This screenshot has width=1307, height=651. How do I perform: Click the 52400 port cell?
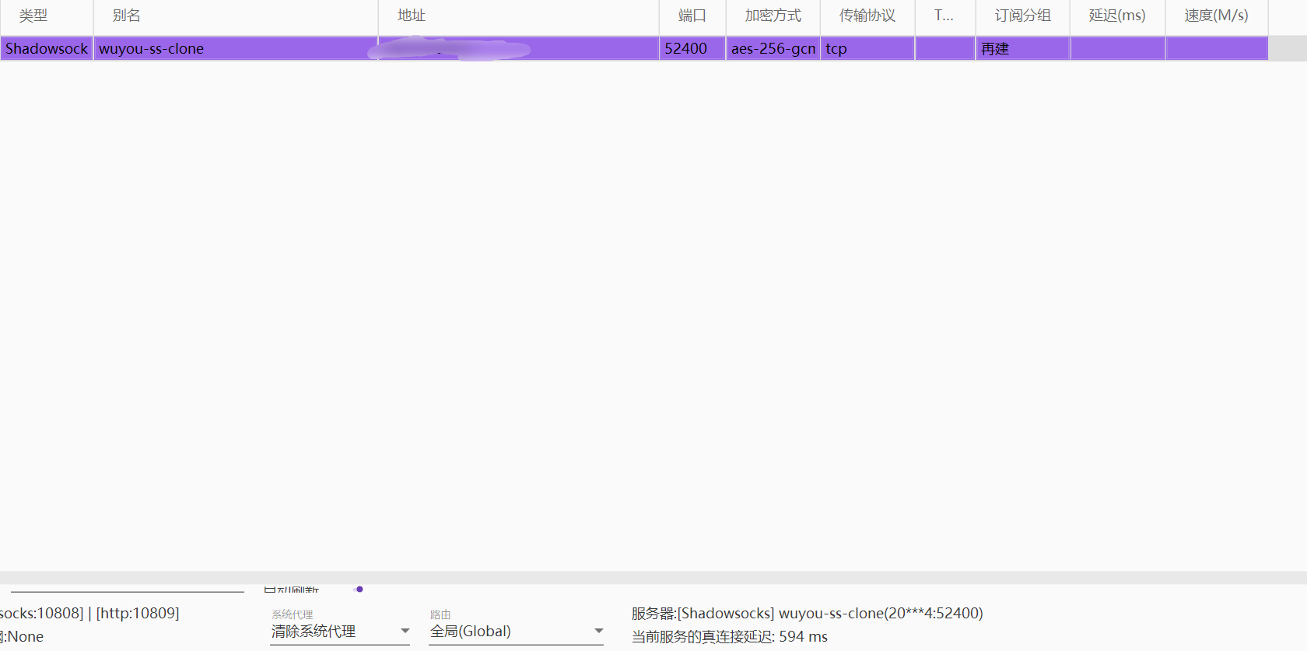pyautogui.click(x=685, y=49)
